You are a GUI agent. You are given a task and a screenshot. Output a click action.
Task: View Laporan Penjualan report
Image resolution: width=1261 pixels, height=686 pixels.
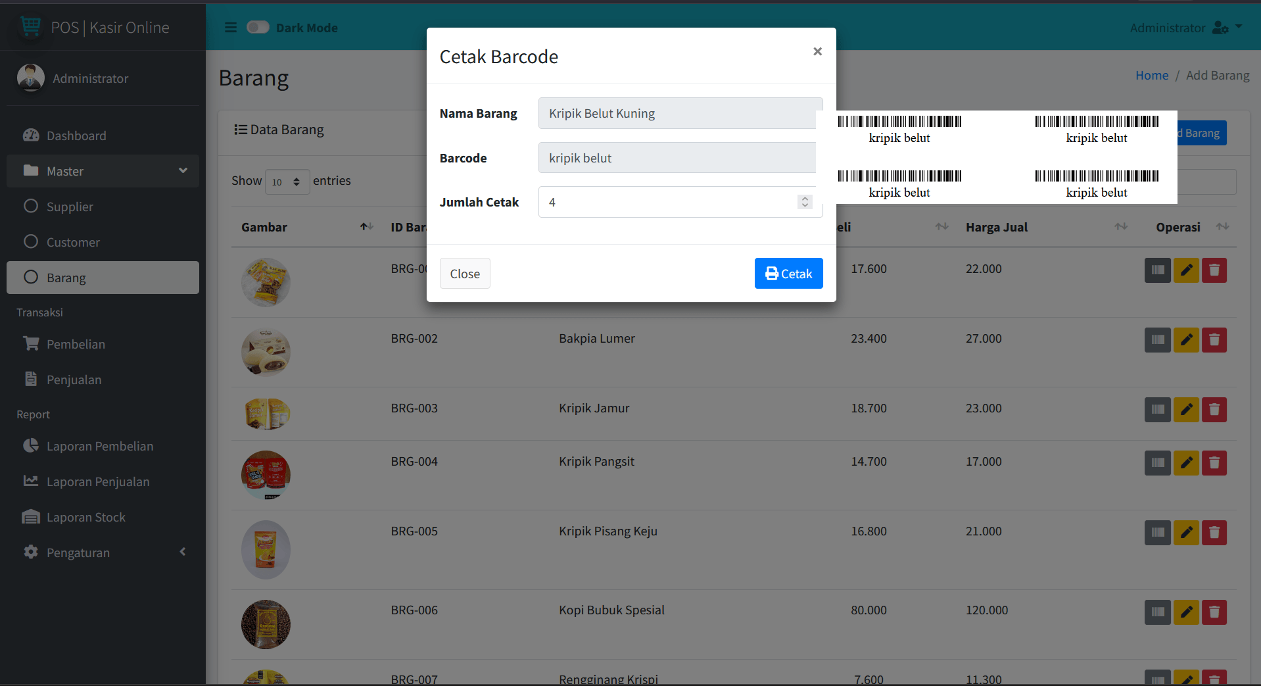pos(103,481)
